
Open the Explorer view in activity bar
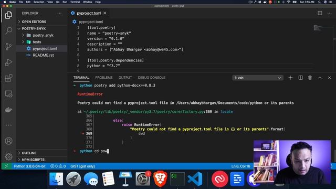pos(8,15)
